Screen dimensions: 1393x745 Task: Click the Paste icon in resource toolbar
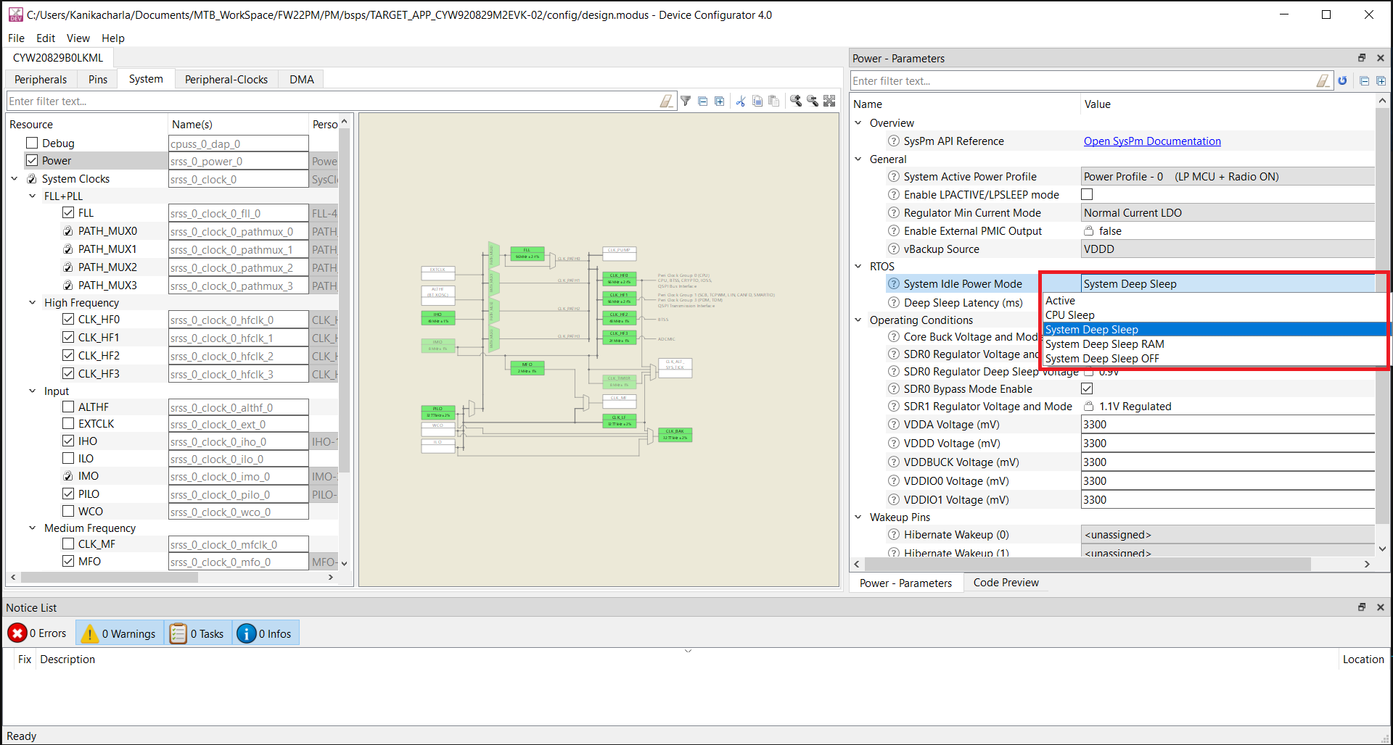click(774, 101)
